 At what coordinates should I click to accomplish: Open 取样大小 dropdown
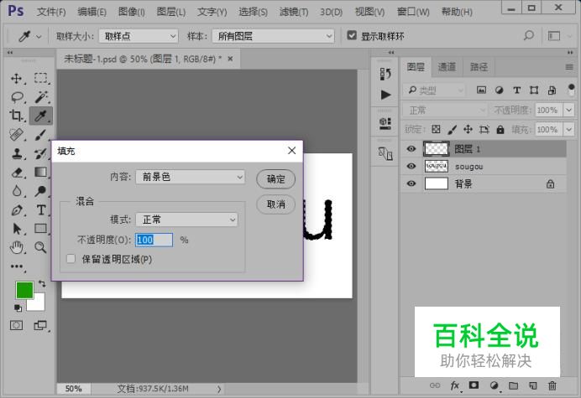tap(139, 36)
